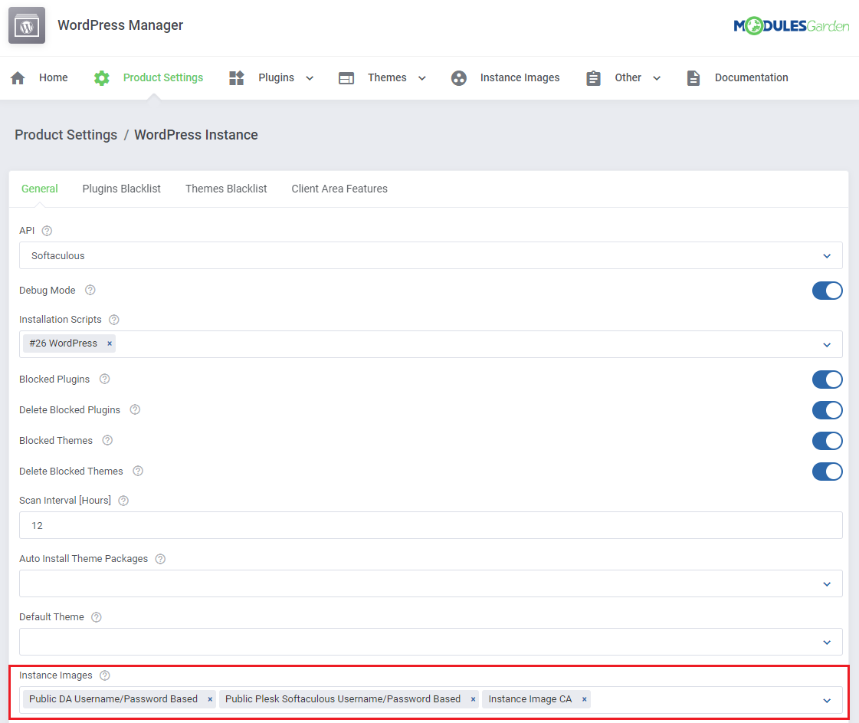Switch to General tab
Image resolution: width=859 pixels, height=723 pixels.
39,189
